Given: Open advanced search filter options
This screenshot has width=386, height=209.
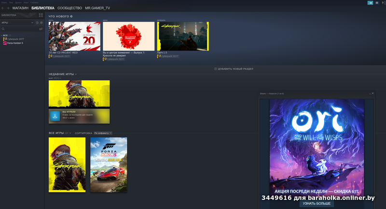Looking at the screenshot, I should (x=41, y=29).
